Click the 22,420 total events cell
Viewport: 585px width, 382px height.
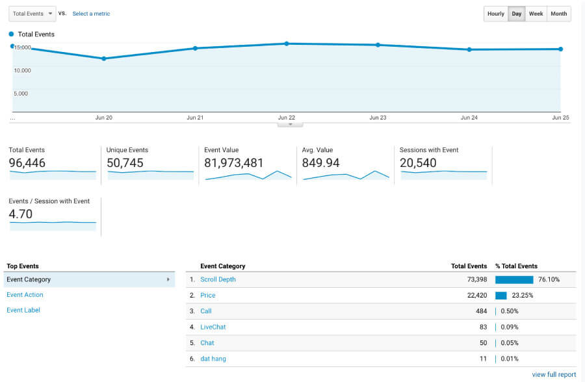(x=477, y=295)
